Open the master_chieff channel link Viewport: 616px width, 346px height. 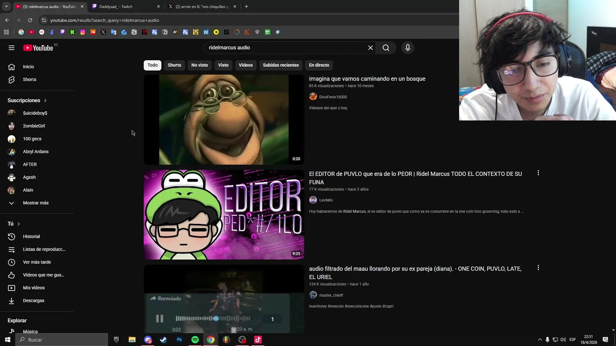click(331, 296)
